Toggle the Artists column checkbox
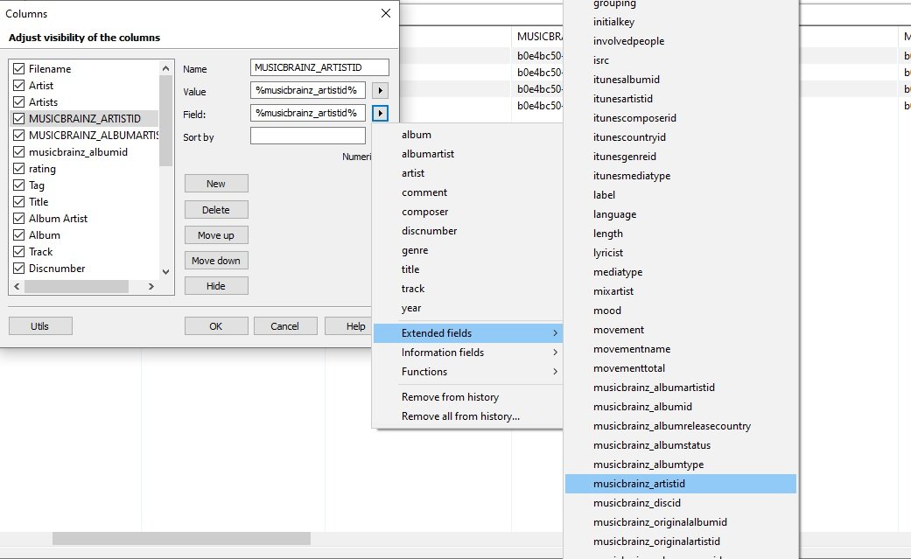Viewport: 911px width, 559px height. 18,102
